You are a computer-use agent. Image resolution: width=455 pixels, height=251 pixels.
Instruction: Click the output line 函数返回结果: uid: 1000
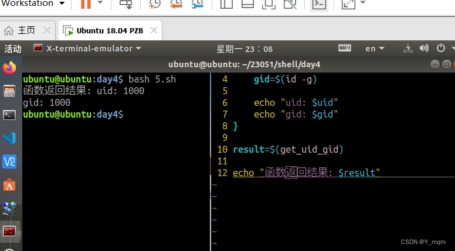[x=84, y=91]
